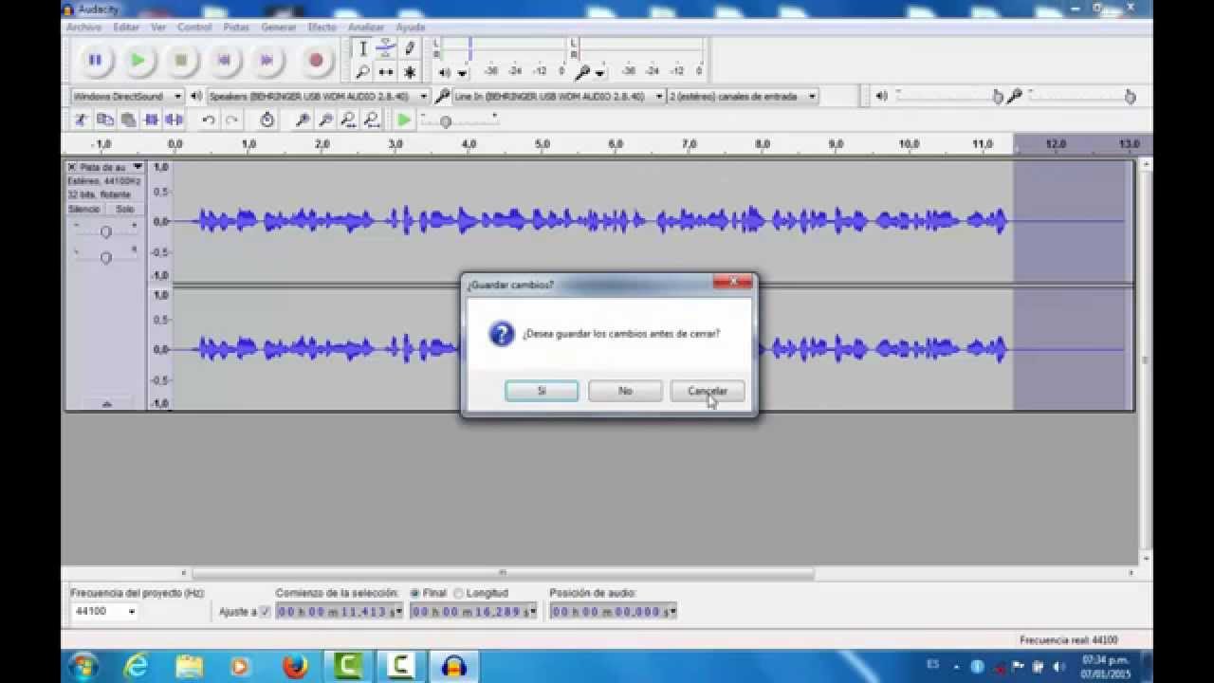Play at speed with small green arrow
The width and height of the screenshot is (1214, 683).
point(404,120)
